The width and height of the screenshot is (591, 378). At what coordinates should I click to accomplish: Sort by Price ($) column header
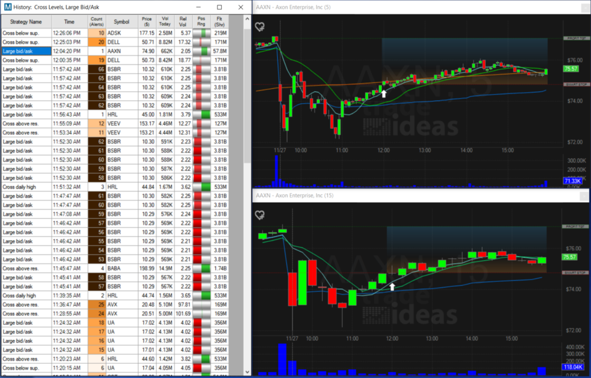tap(147, 22)
